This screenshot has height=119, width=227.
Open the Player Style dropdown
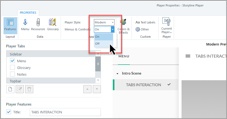(x=104, y=22)
